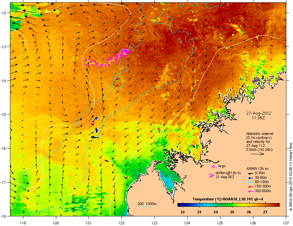This screenshot has width=293, height=226.
Task: Click the cyan 80-150m legend arrow
Action: 251,182
